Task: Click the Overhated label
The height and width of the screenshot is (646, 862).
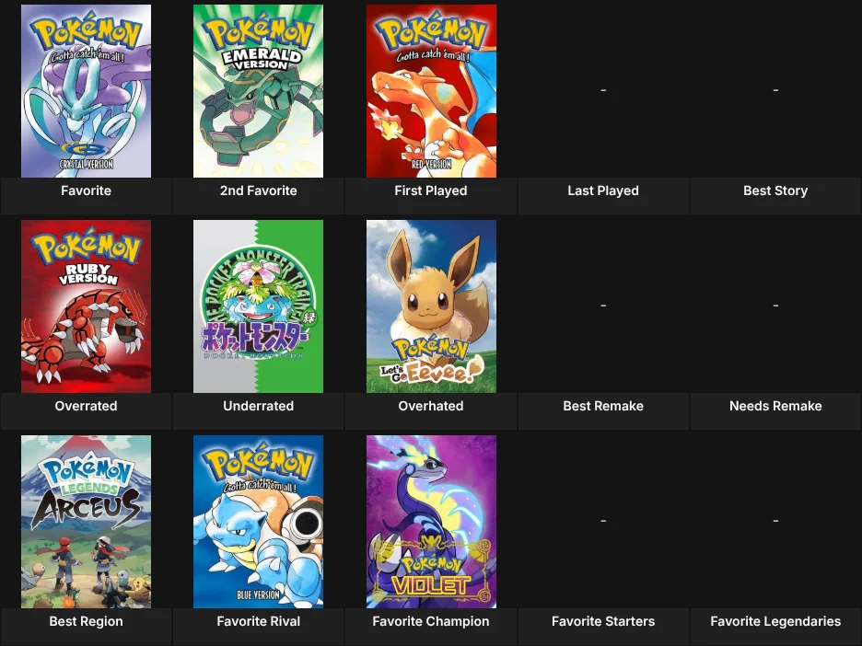Action: (431, 406)
